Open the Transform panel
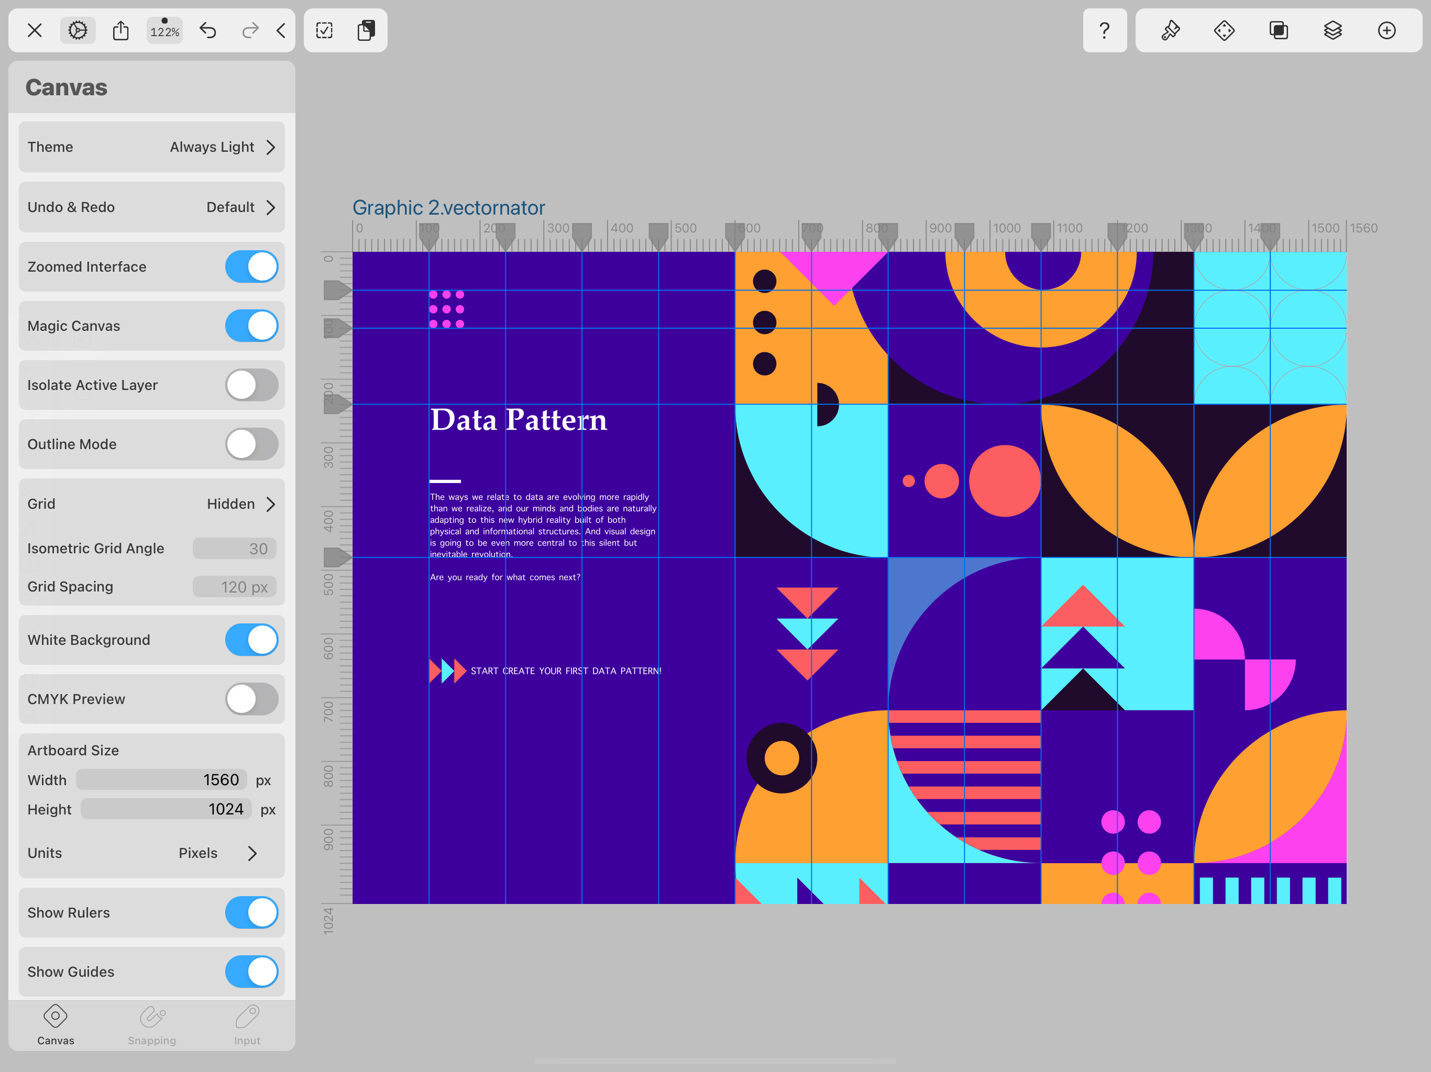This screenshot has height=1072, width=1431. pyautogui.click(x=1225, y=30)
